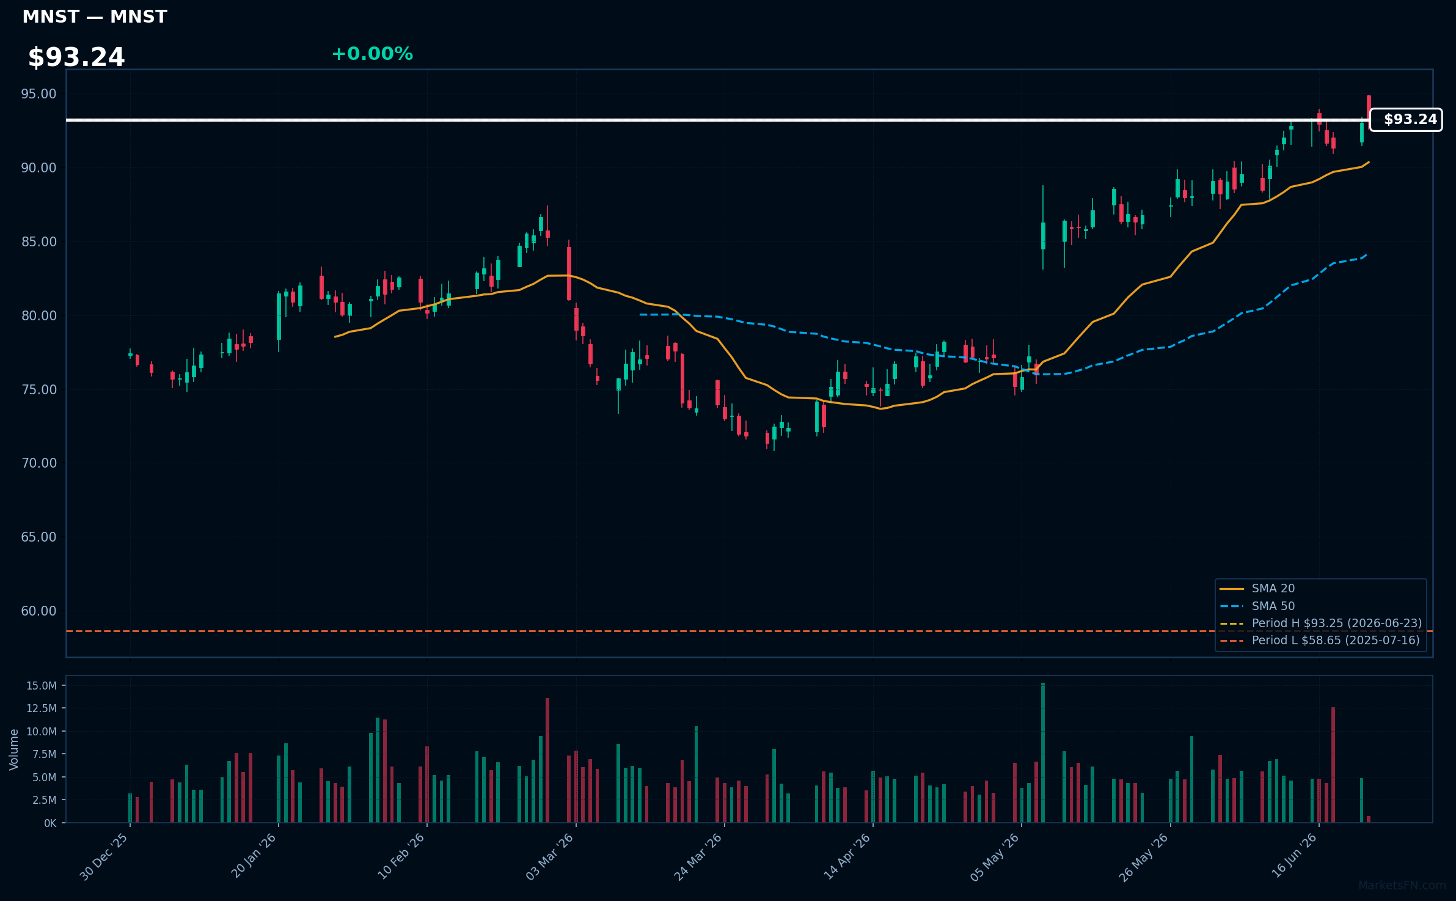Click the MNST — MNST chart title
This screenshot has width=1456, height=901.
click(95, 17)
